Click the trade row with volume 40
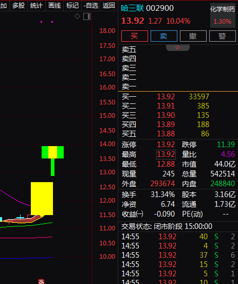238x284 pixels. click(x=178, y=237)
